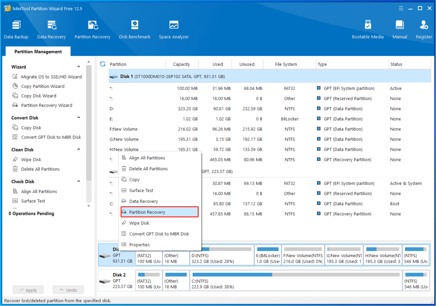Choose Convert GPT Disk to MBR Disk in the context menu

click(159, 234)
